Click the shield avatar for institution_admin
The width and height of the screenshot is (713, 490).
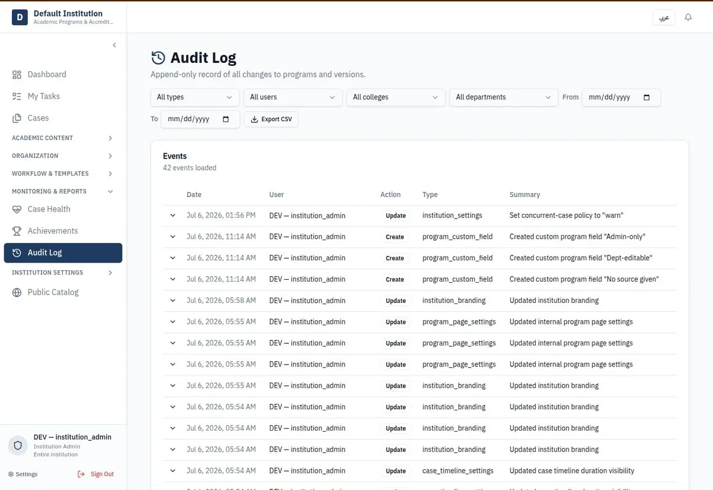coord(18,445)
